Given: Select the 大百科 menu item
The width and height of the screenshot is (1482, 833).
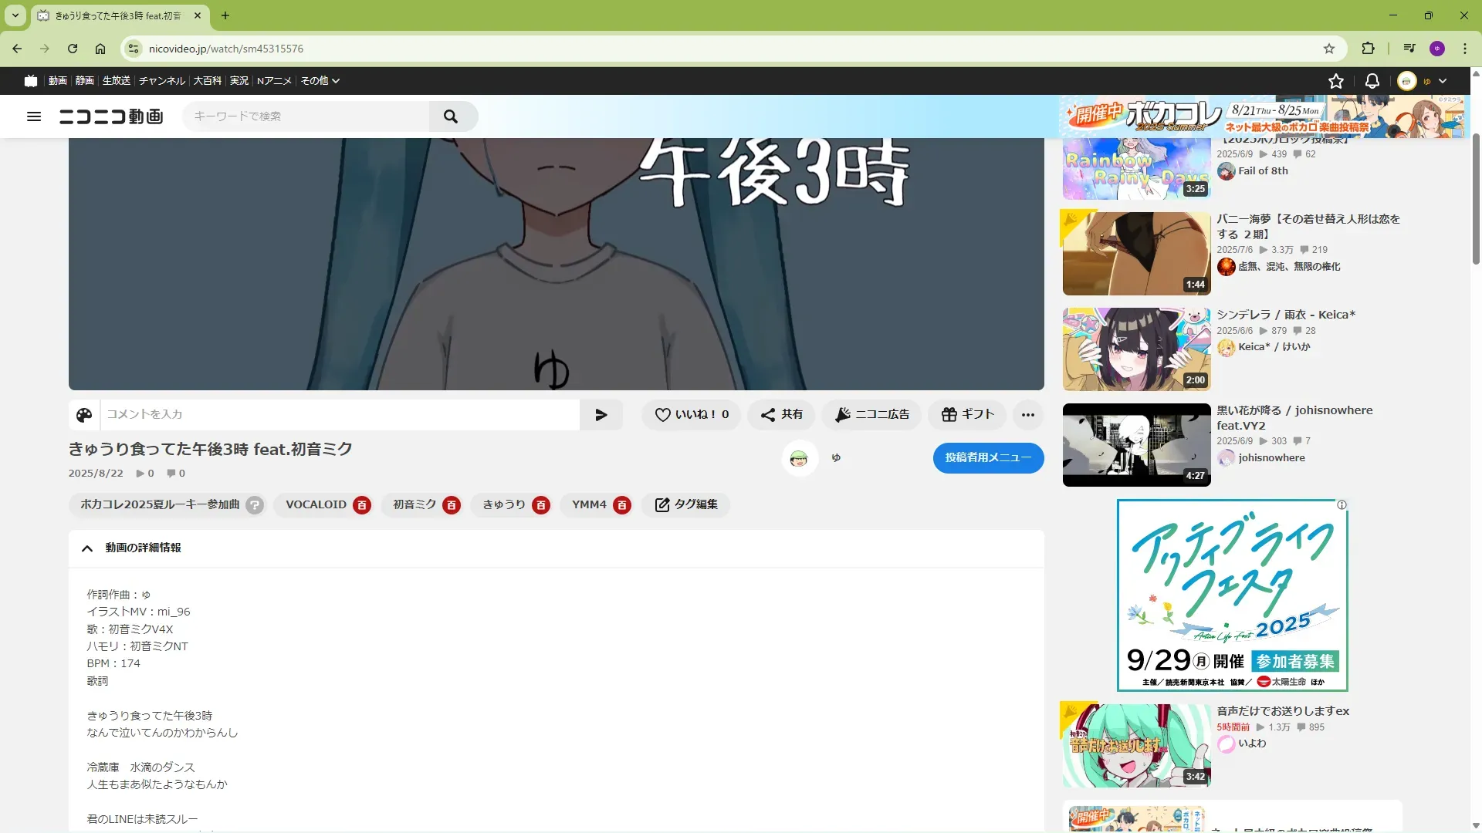Looking at the screenshot, I should (x=207, y=81).
